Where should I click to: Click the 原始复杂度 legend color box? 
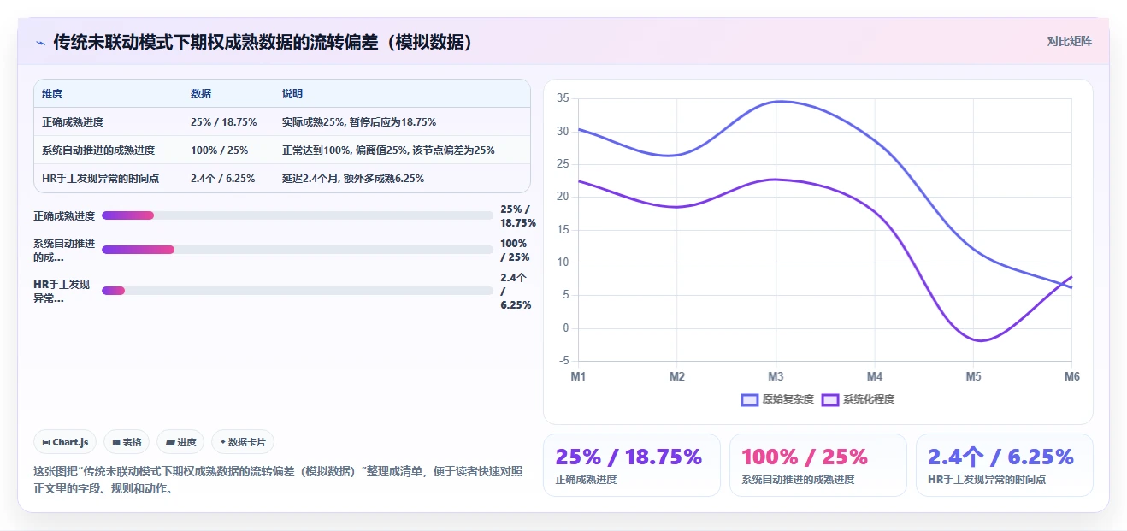pos(750,399)
